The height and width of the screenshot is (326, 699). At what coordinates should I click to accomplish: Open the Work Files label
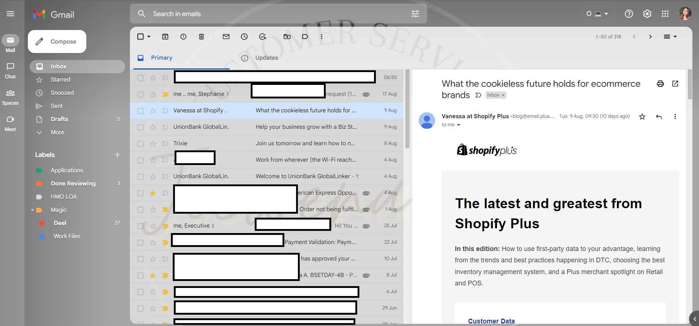point(77,236)
